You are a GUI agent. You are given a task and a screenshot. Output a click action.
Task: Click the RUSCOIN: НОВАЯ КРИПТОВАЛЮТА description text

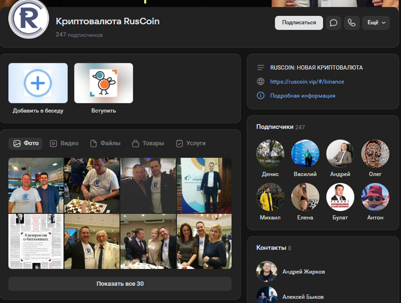point(317,68)
